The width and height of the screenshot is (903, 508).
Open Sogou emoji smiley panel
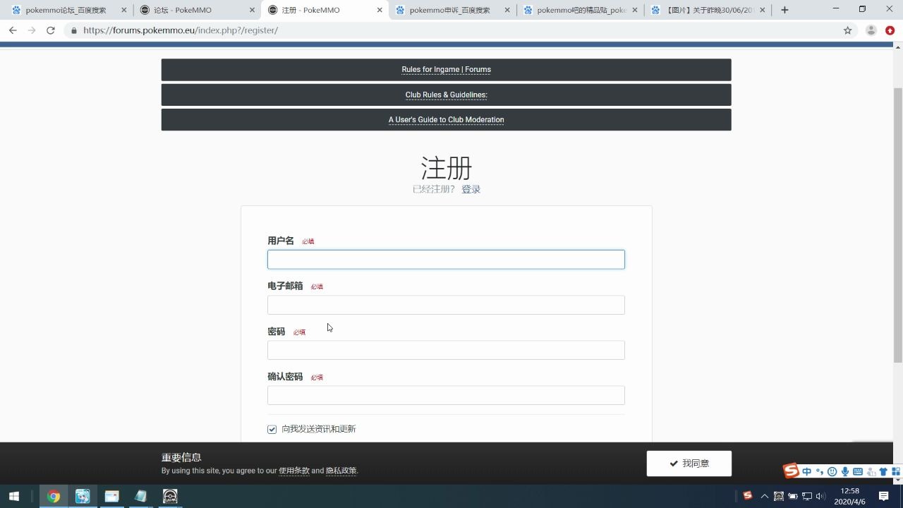click(832, 471)
